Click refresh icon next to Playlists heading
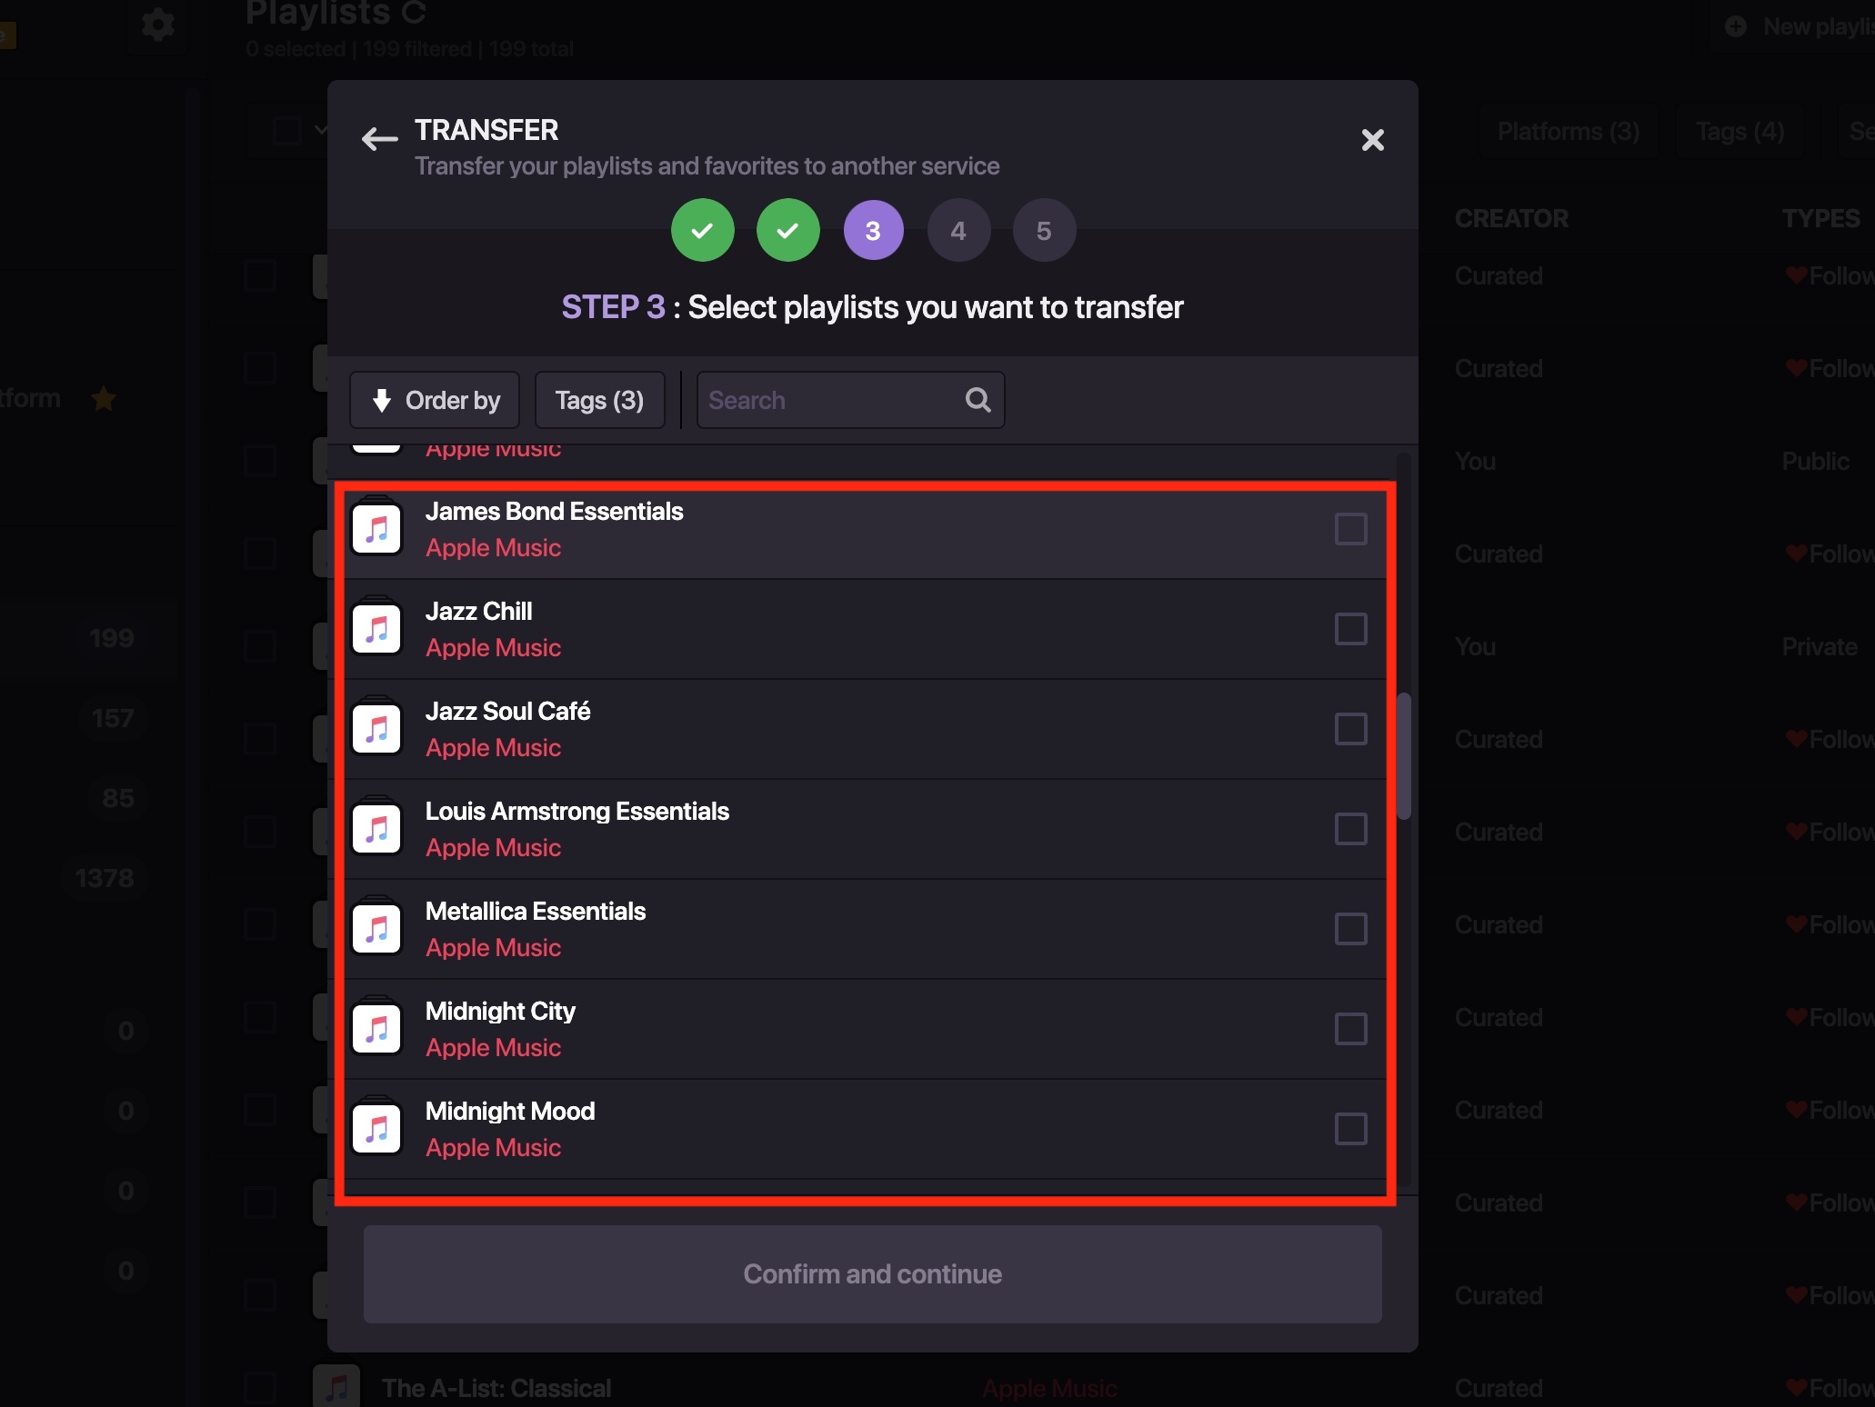Screen dimensions: 1875x1407 coord(413,13)
